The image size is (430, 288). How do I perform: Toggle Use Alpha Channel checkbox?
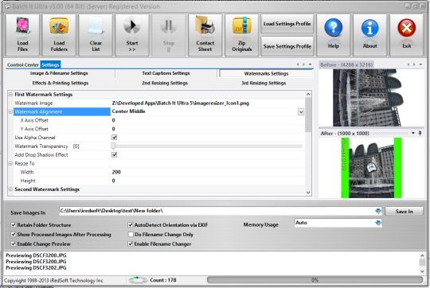115,138
